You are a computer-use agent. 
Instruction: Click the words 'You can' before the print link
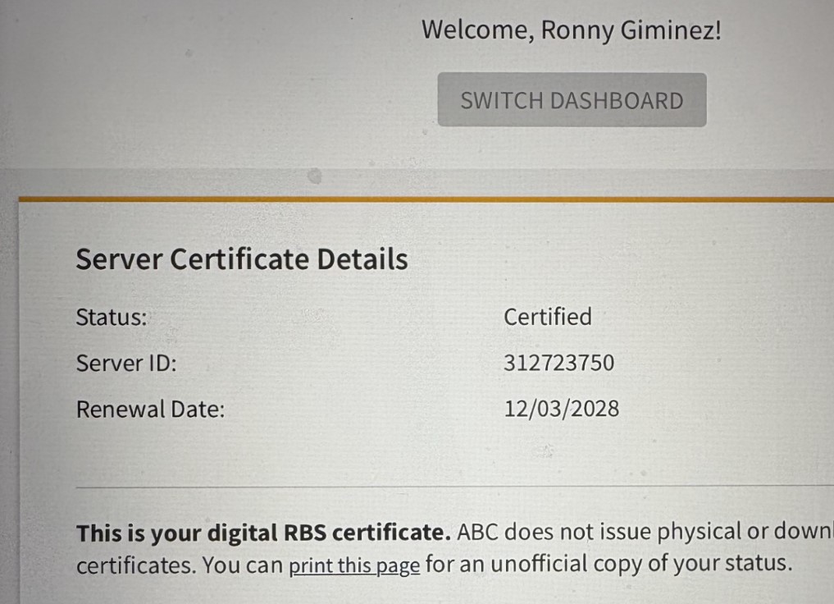244,565
